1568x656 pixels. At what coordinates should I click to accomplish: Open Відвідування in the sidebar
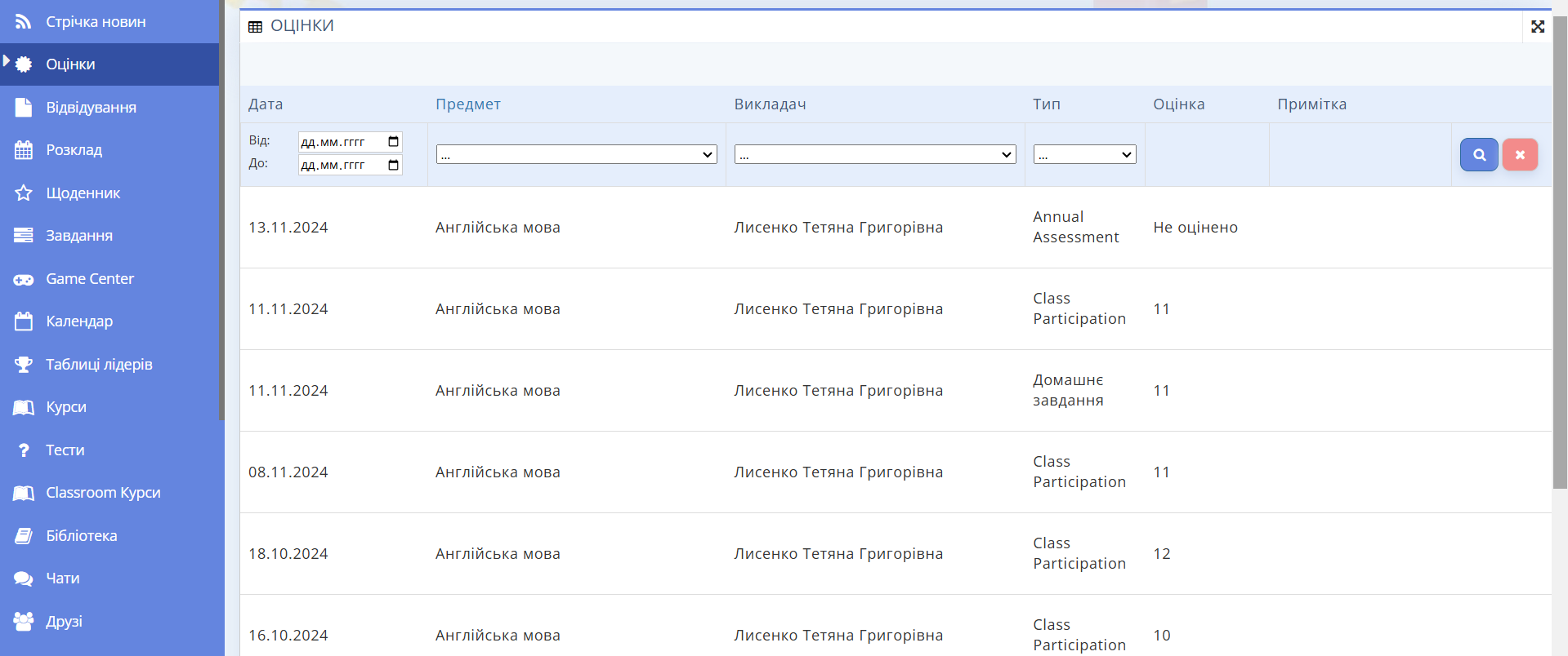tap(91, 108)
